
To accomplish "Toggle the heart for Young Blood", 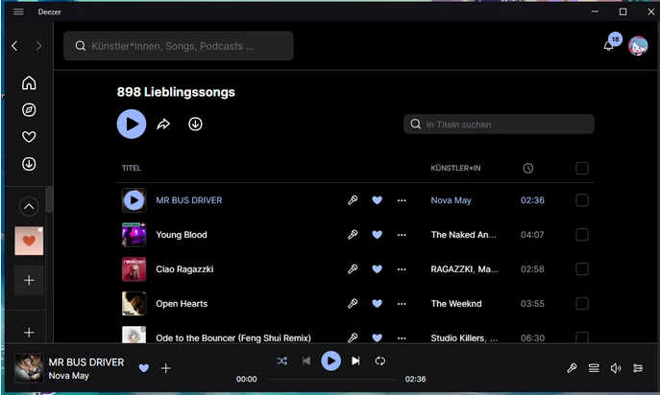I will 378,235.
